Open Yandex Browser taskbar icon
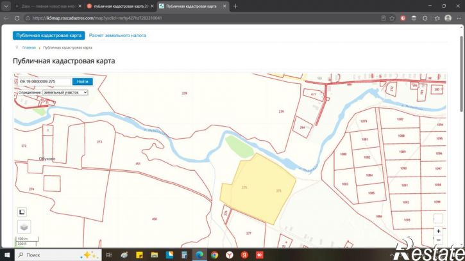The height and width of the screenshot is (261, 465). [230, 255]
